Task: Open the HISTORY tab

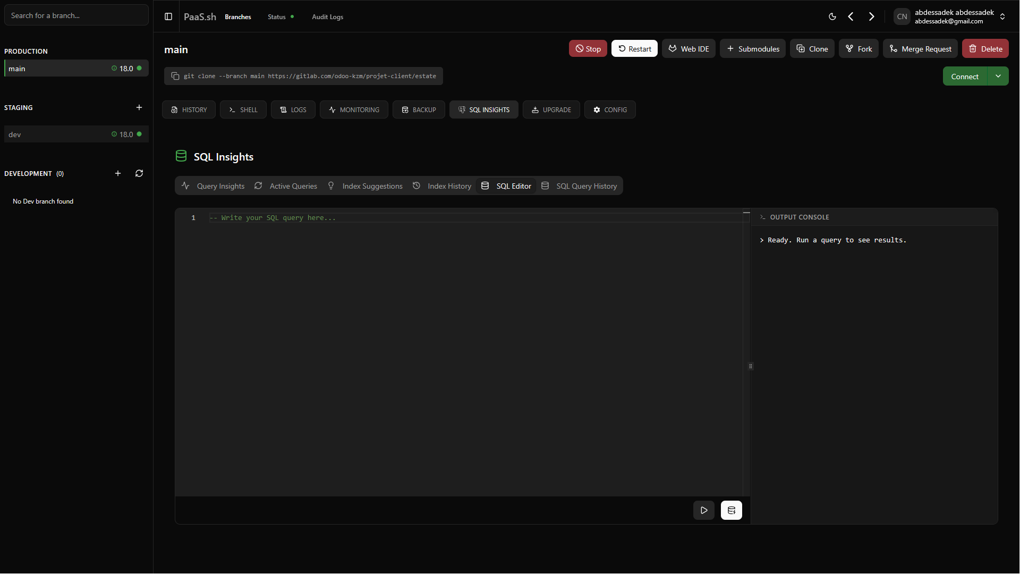Action: (x=189, y=109)
